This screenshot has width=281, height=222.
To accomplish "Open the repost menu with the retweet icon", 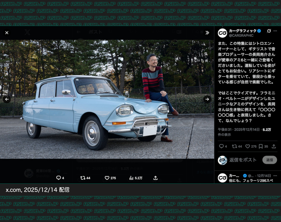I will tap(235, 146).
